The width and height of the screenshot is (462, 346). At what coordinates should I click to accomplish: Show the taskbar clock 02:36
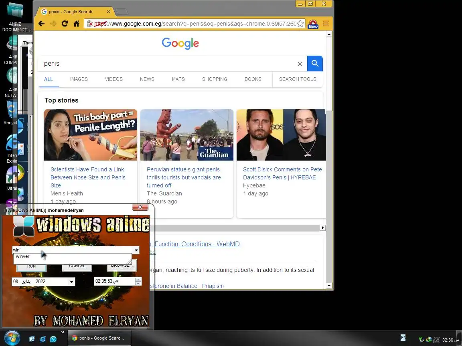450,340
